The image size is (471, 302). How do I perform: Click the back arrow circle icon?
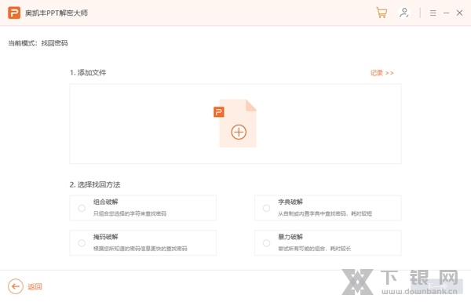click(x=16, y=286)
